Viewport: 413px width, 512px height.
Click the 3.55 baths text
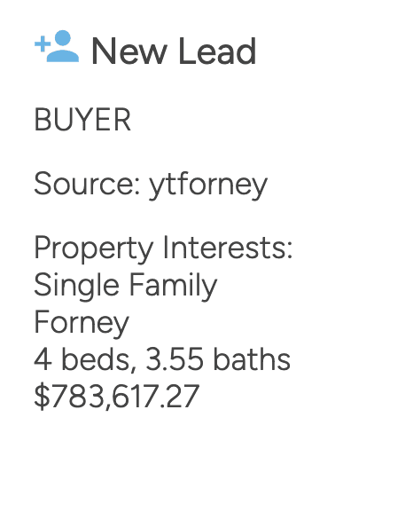click(218, 359)
